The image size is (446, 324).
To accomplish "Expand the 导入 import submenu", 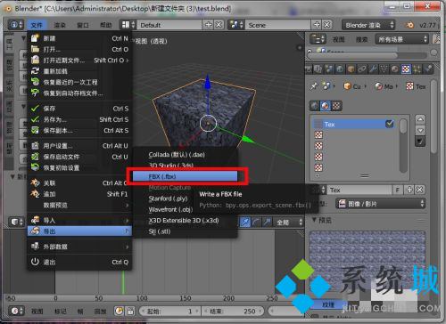I will [79, 220].
